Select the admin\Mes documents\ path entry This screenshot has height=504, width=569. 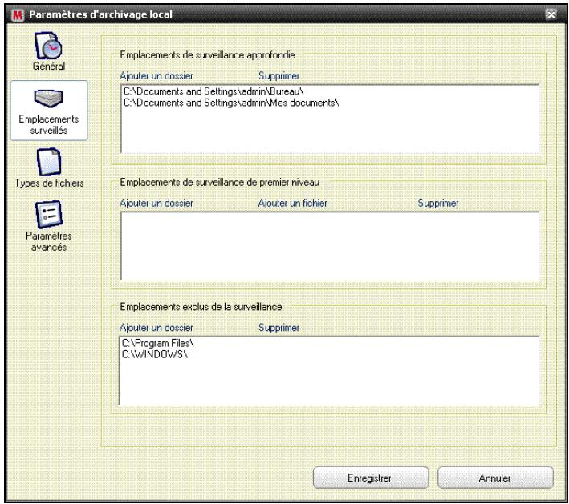coord(231,103)
